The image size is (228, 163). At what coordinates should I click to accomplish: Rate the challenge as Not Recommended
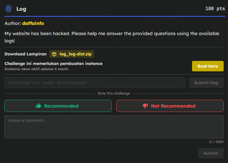point(170,106)
